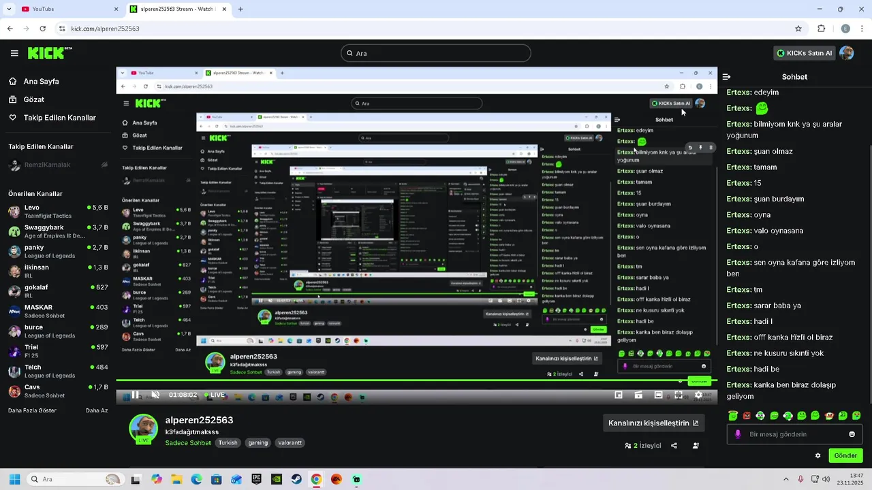
Task: Go back in browser
Action: (x=10, y=29)
